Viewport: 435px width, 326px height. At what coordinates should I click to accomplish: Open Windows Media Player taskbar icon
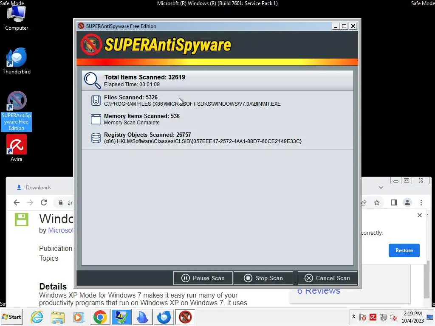point(79,317)
